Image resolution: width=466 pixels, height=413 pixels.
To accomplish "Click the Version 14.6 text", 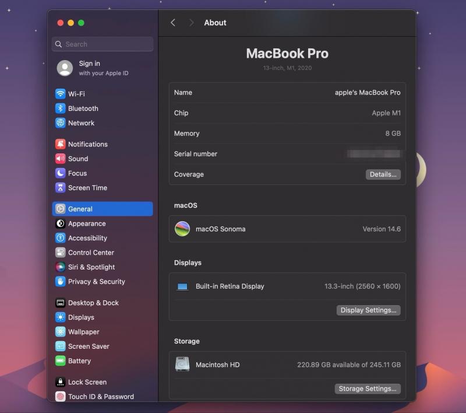I will coord(382,229).
